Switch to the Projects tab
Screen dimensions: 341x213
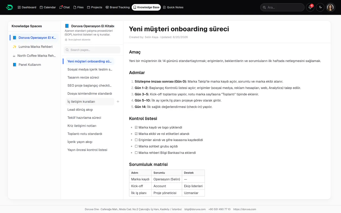point(95,7)
